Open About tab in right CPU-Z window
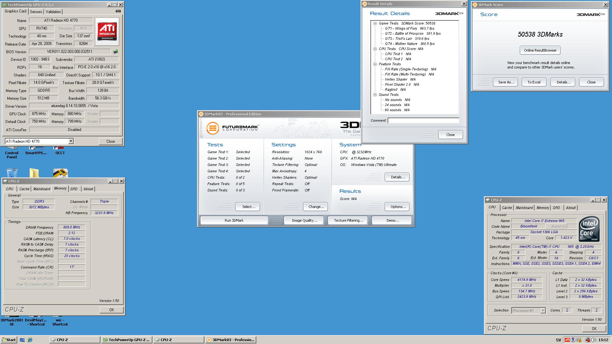Image resolution: width=612 pixels, height=344 pixels. coord(571,208)
